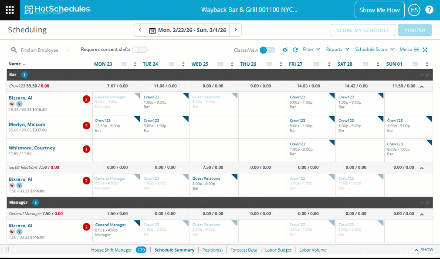Click the Find an Employee search field

point(40,50)
